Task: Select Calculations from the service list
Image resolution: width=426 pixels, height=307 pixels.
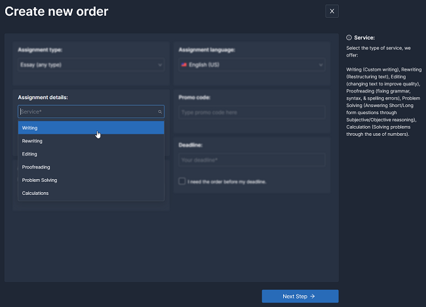Action: [91, 194]
